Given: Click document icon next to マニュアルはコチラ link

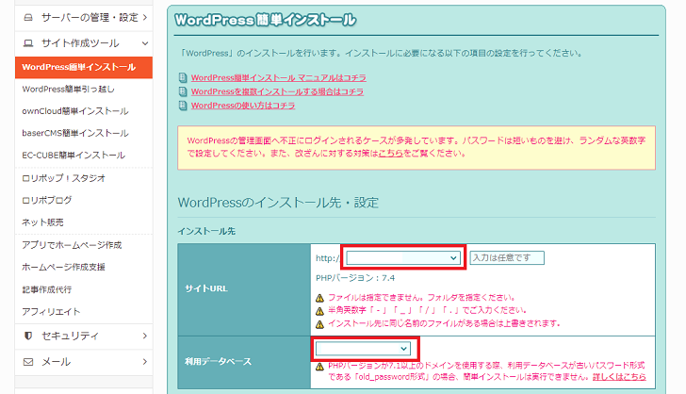Looking at the screenshot, I should 183,78.
